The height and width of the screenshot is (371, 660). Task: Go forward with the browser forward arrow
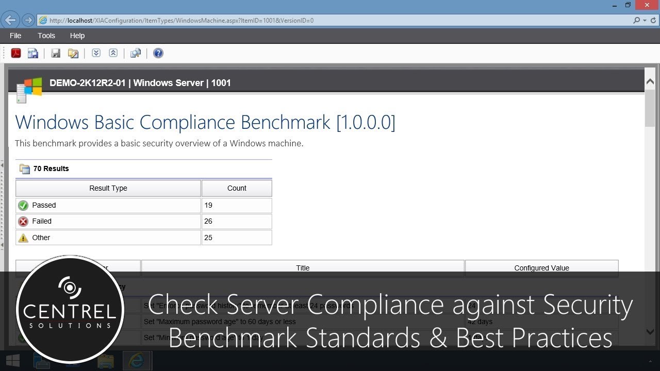pos(28,21)
